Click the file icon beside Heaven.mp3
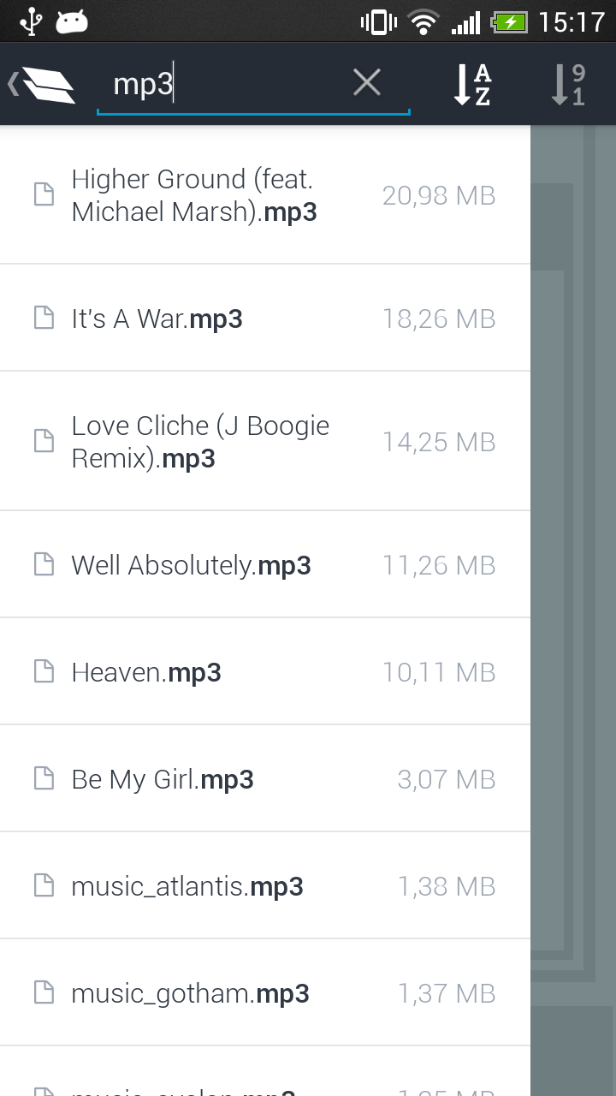This screenshot has height=1096, width=616. tap(44, 672)
